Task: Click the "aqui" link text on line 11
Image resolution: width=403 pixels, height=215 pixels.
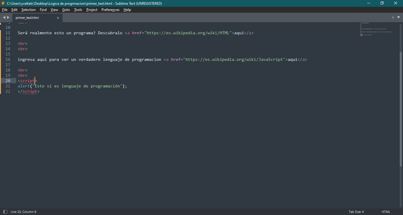Action: 239,33
